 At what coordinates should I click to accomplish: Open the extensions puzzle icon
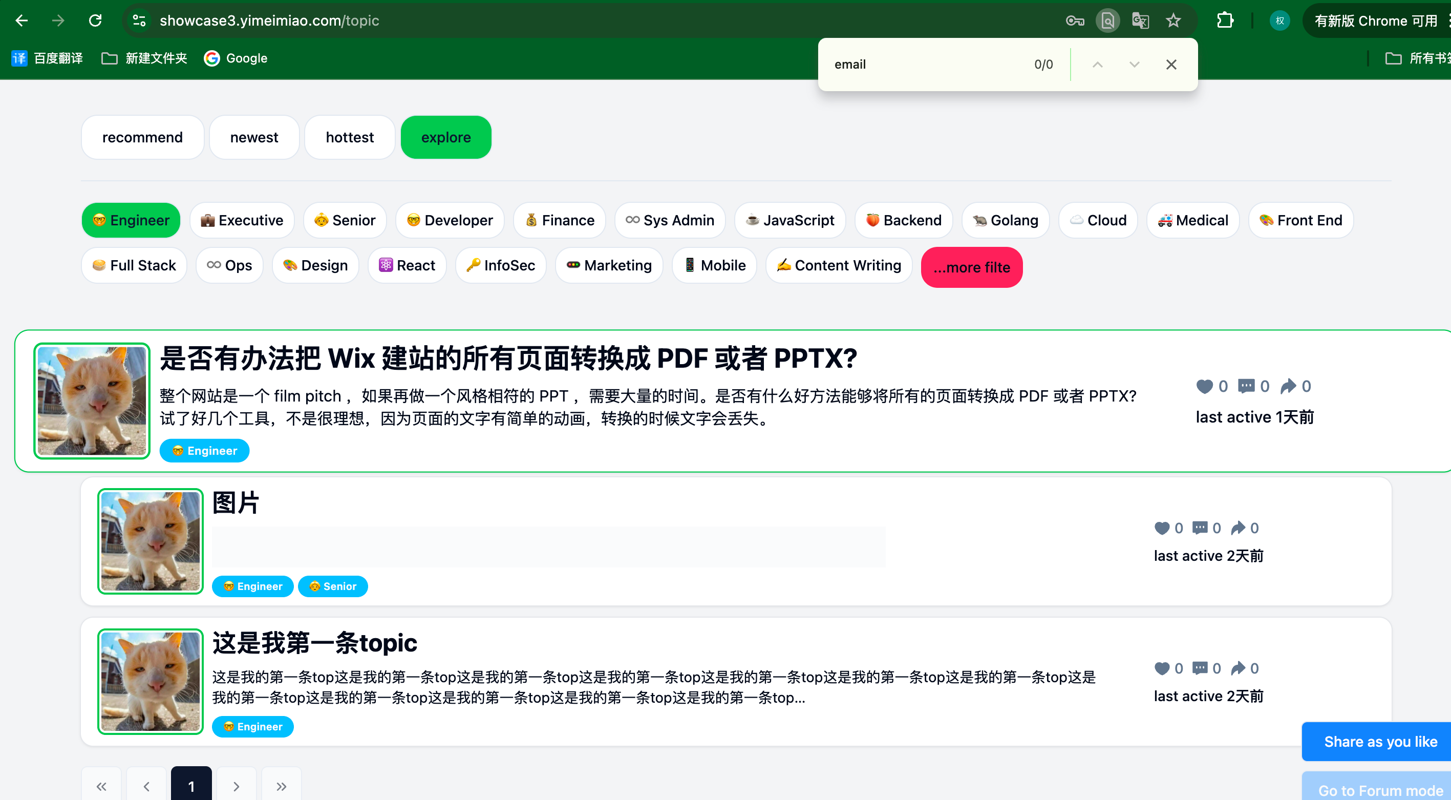point(1225,21)
